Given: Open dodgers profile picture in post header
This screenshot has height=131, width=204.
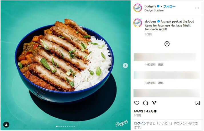Looking at the screenshot, I should 138,8.
